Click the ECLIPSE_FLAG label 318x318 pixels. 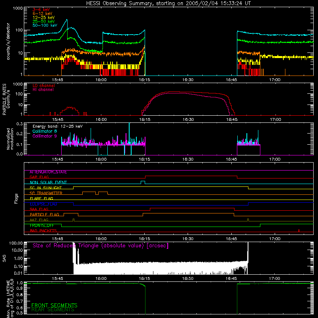click(43, 204)
